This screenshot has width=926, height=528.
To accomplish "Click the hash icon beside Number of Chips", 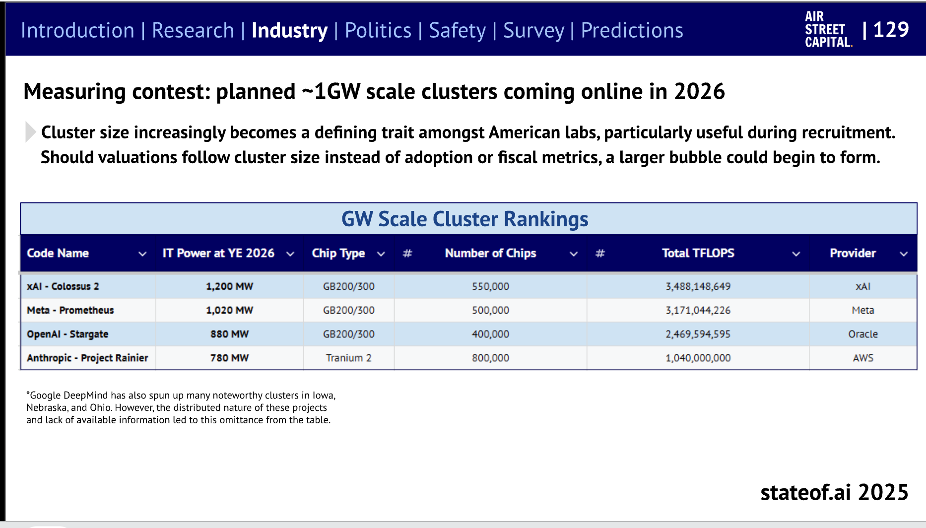I will tap(407, 254).
